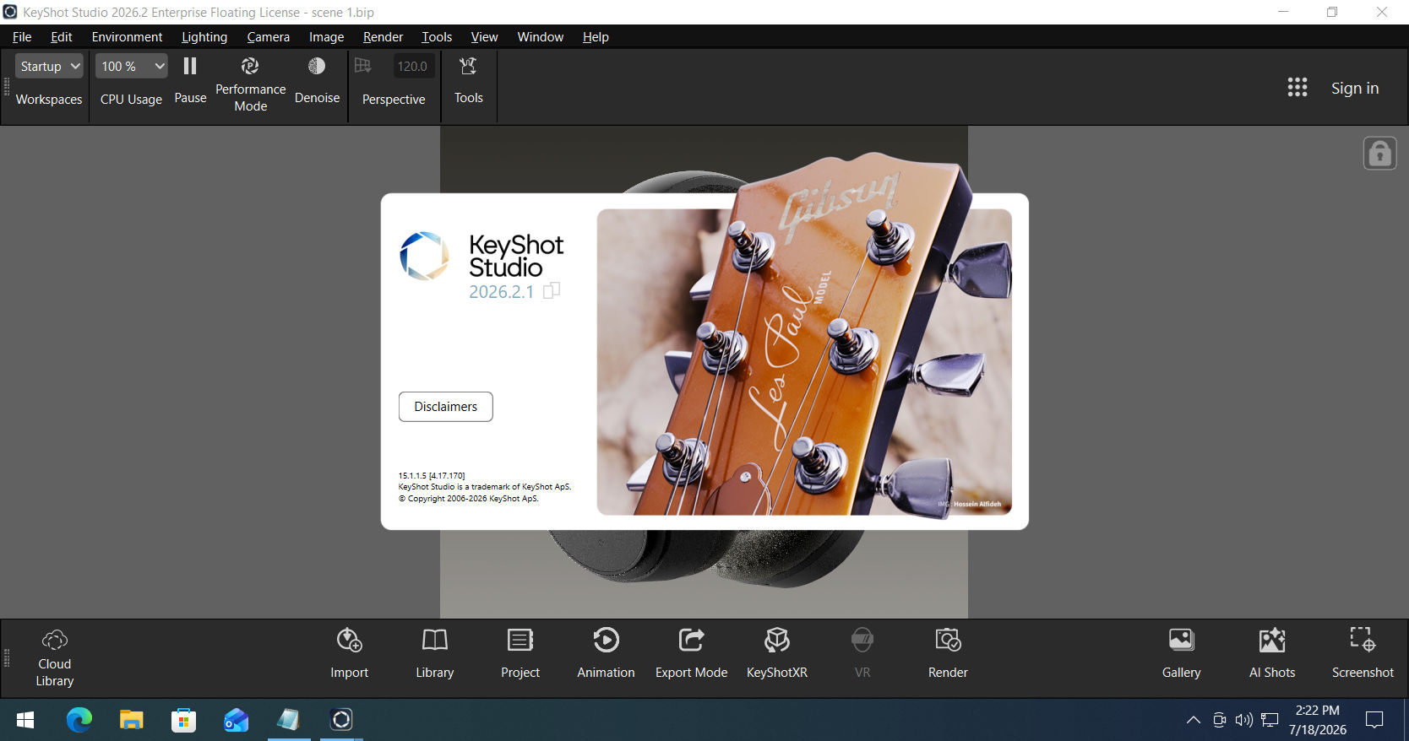
Task: Open the Camera menu
Action: [x=269, y=37]
